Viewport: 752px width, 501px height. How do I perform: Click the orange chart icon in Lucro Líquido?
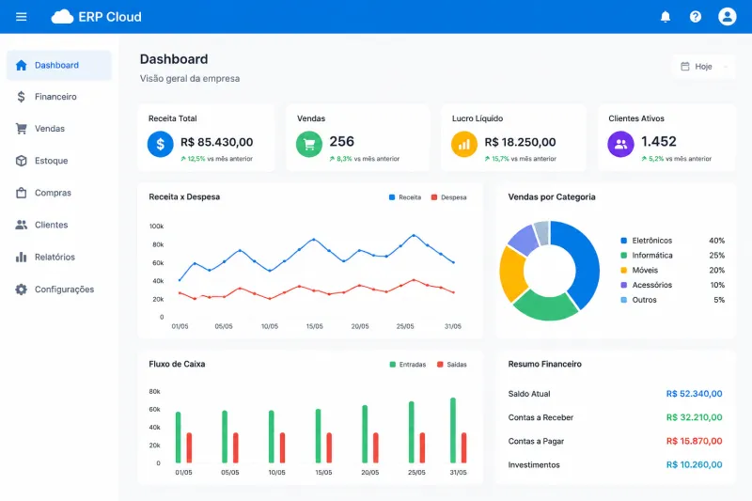pyautogui.click(x=464, y=144)
